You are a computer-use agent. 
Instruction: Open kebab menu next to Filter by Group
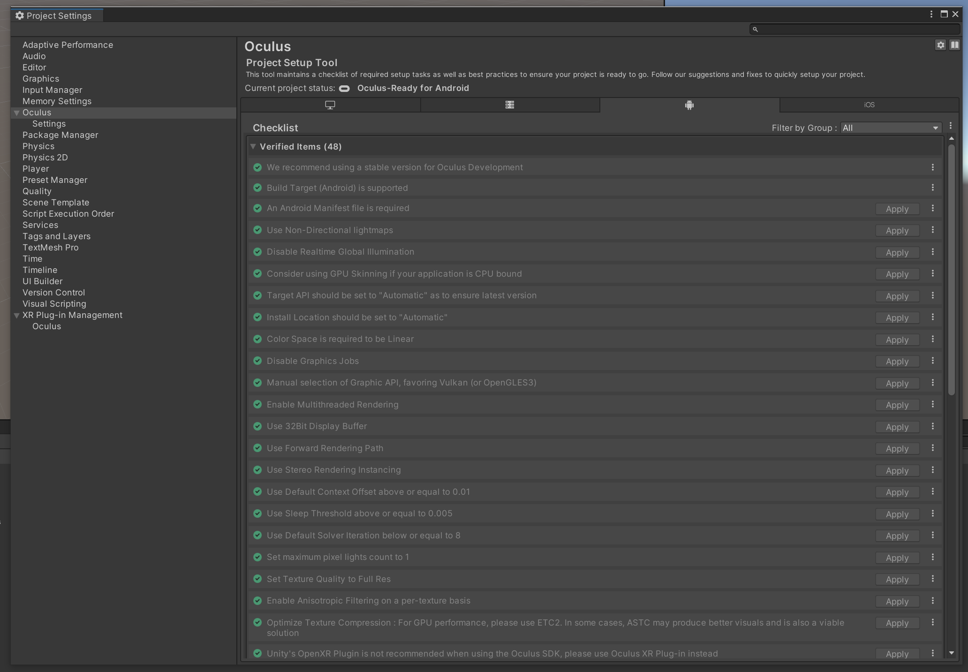point(951,126)
